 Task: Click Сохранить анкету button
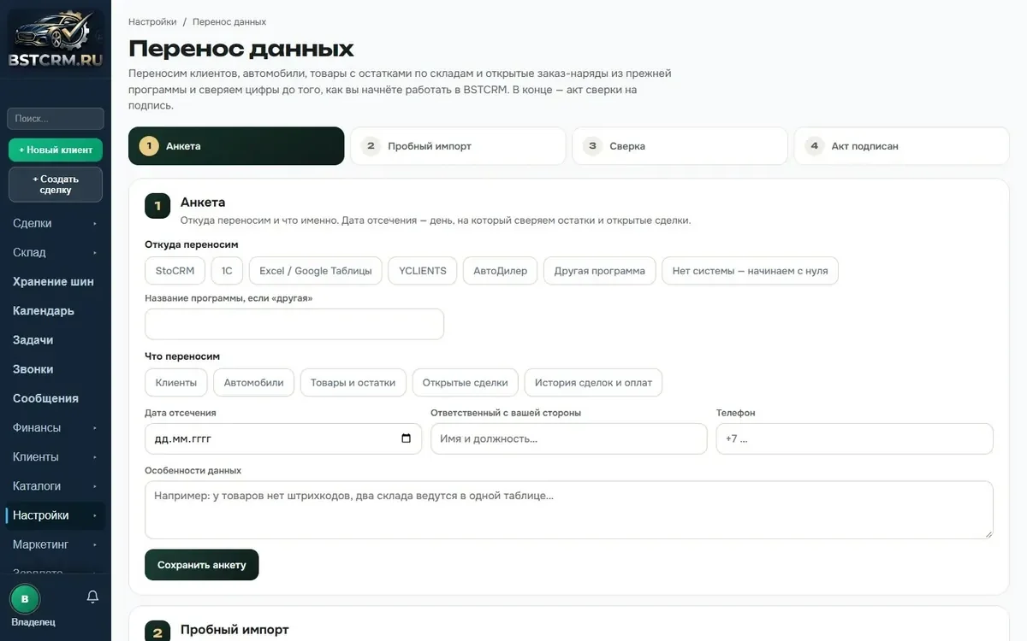[202, 565]
